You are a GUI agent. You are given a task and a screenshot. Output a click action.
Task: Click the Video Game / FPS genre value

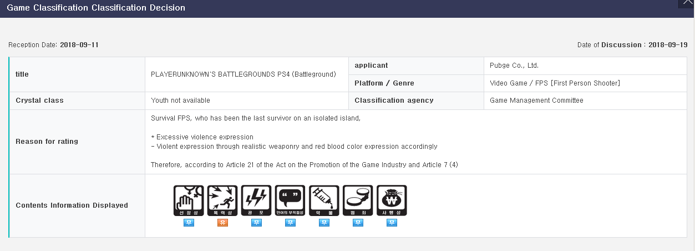click(555, 83)
